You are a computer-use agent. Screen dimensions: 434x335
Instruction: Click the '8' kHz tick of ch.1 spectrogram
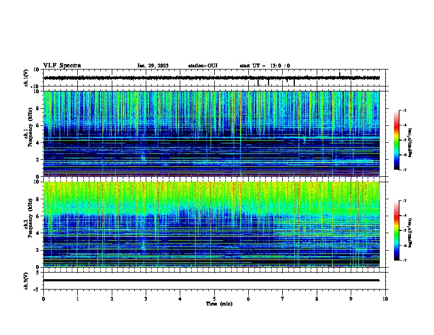pos(38,108)
